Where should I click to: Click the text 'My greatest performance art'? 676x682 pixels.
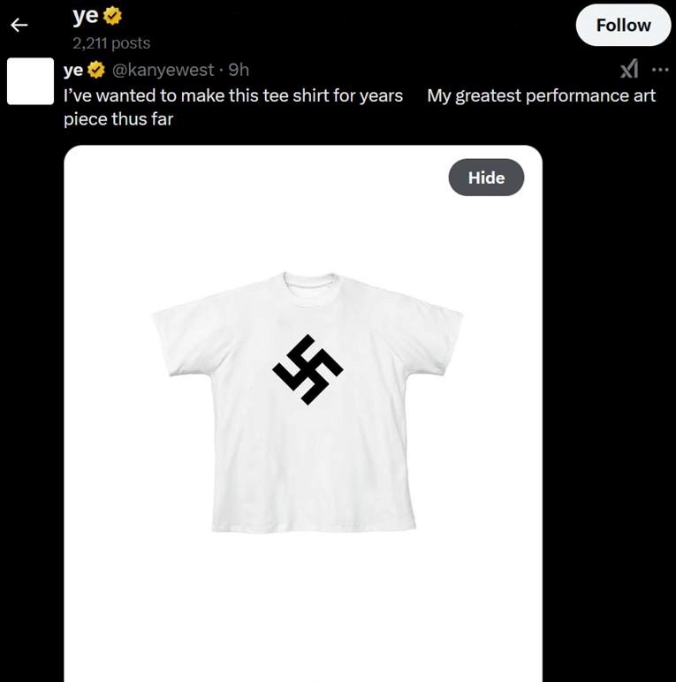tap(541, 95)
